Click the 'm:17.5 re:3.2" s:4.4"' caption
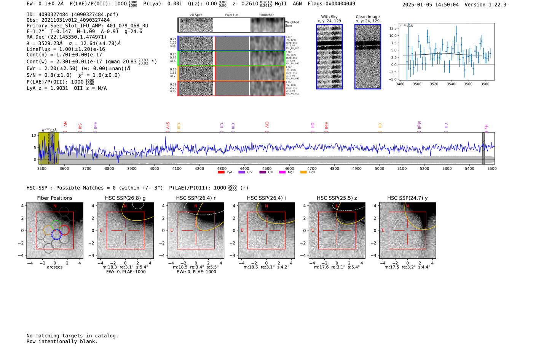Screen dimensions: 533x362 click(407, 267)
